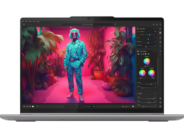The width and height of the screenshot is (184, 138).
Task: Open the Info icon at sidebar bottom
Action: [x=160, y=106]
